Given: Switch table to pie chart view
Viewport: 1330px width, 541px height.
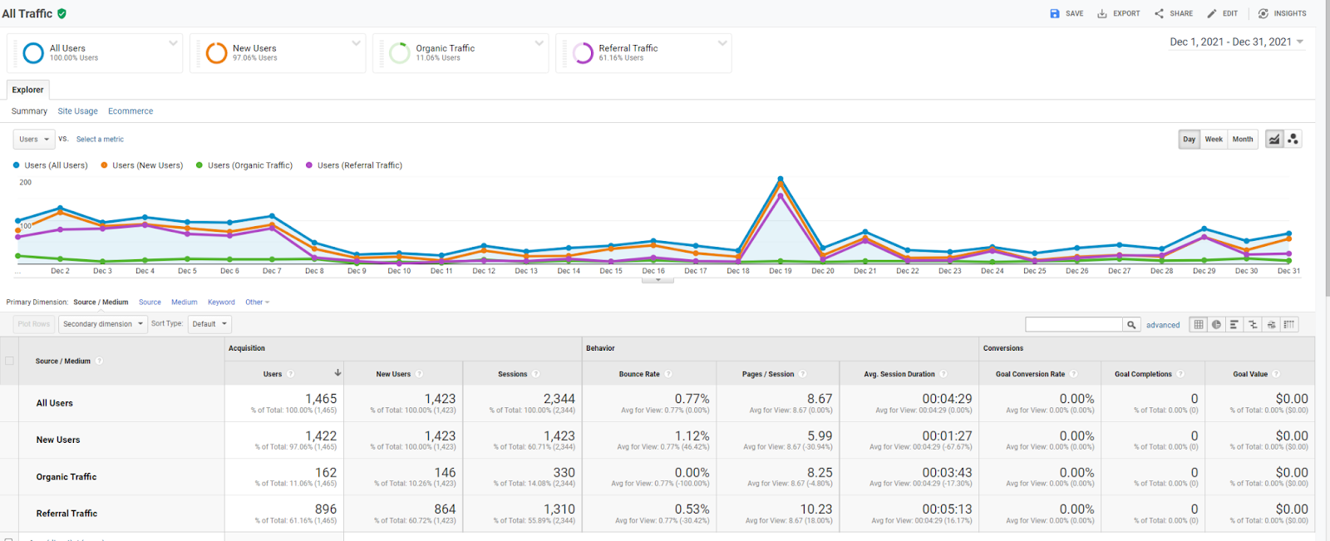Looking at the screenshot, I should coord(1216,324).
